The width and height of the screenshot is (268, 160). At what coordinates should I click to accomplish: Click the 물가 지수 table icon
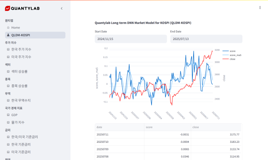[x=8, y=122]
